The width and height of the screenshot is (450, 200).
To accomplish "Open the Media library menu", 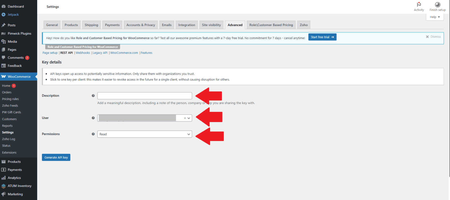I will pos(12,42).
